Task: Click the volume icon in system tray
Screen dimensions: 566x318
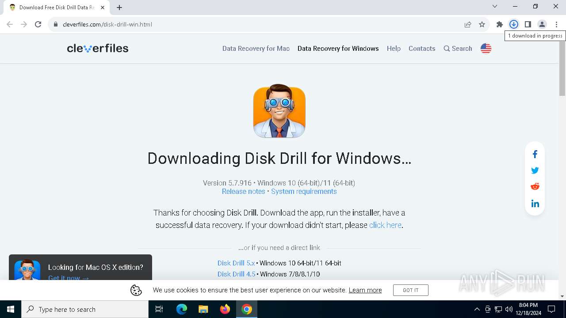Action: pyautogui.click(x=509, y=309)
